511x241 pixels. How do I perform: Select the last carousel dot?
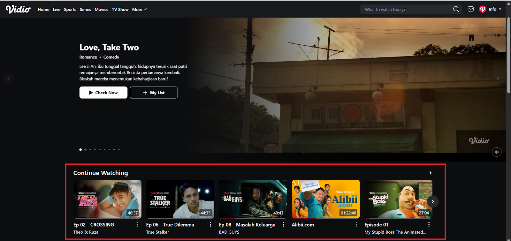(119, 150)
